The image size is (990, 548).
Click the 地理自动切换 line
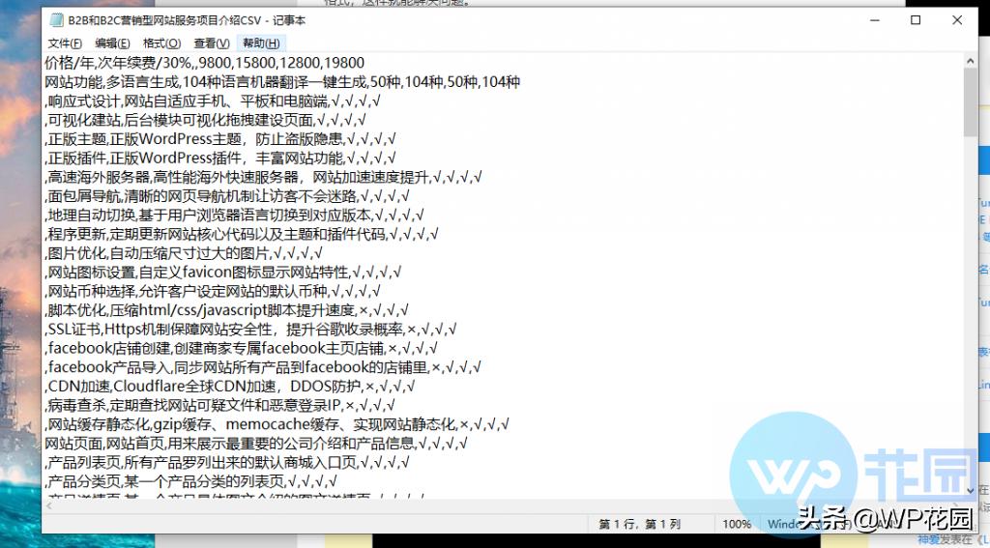(x=234, y=215)
